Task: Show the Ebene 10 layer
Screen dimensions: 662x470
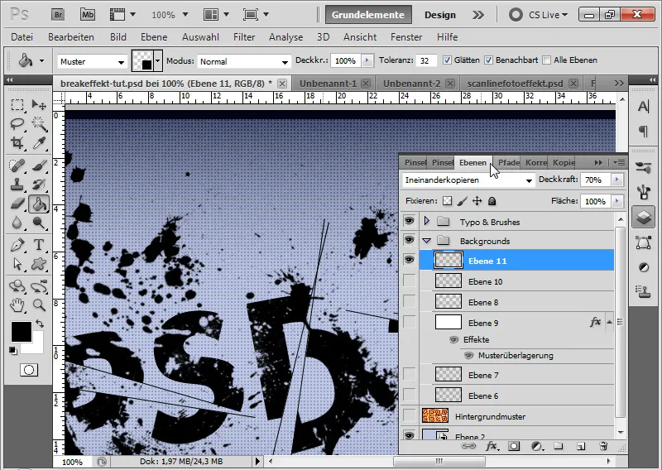Action: [x=409, y=281]
